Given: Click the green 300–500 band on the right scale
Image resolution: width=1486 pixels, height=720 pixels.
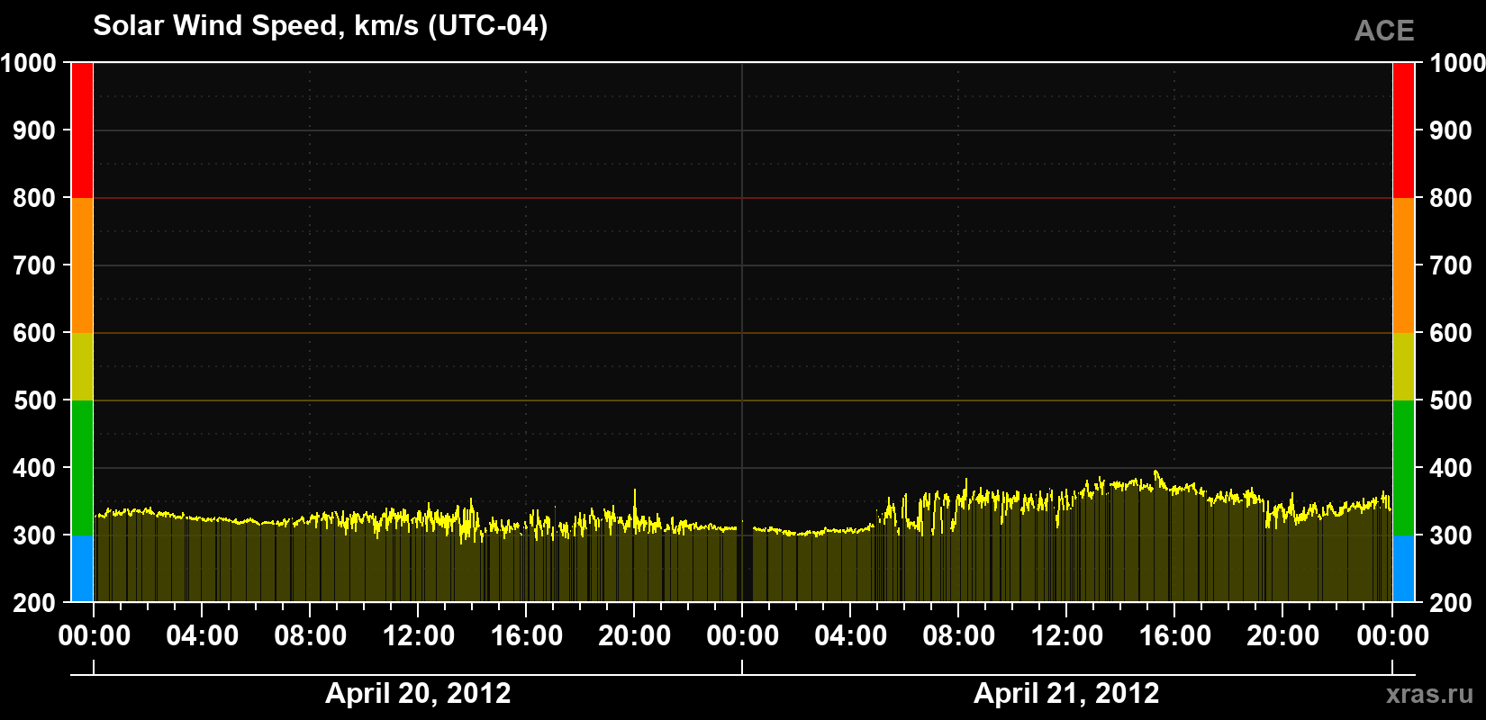Looking at the screenshot, I should tap(1403, 468).
